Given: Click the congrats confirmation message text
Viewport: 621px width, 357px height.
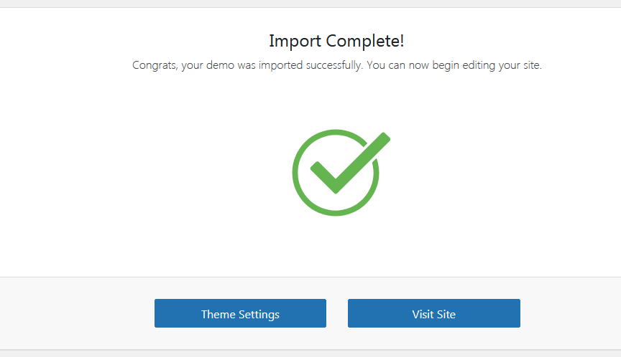Looking at the screenshot, I should coord(336,65).
